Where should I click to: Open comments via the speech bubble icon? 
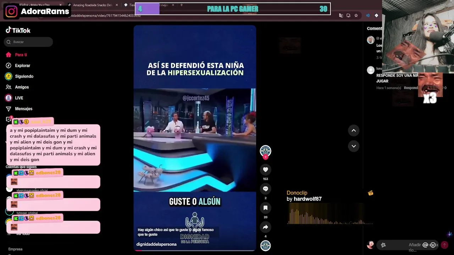[265, 189]
